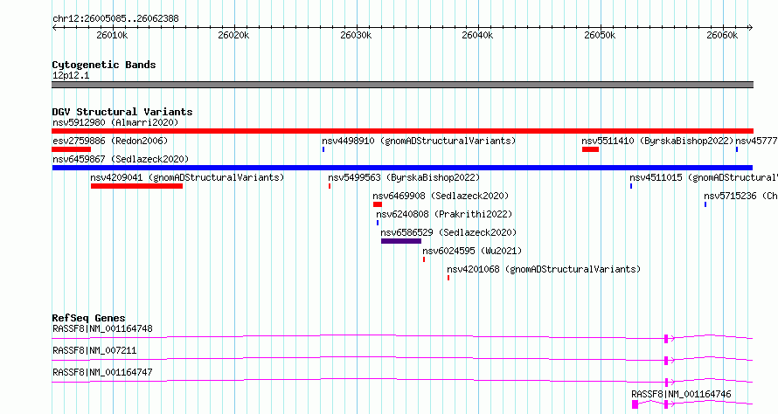
Task: Click nsv5715236 small blue variant marker
Action: point(705,204)
